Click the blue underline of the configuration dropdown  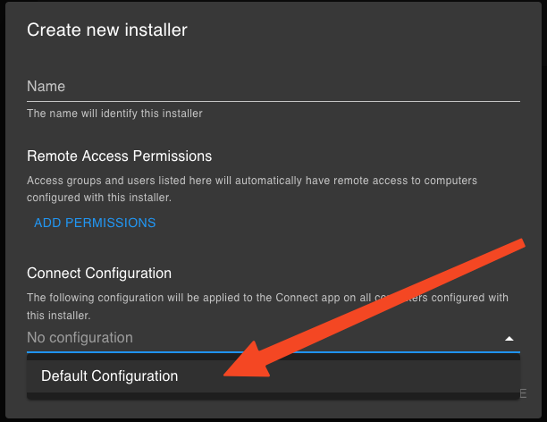(273, 352)
